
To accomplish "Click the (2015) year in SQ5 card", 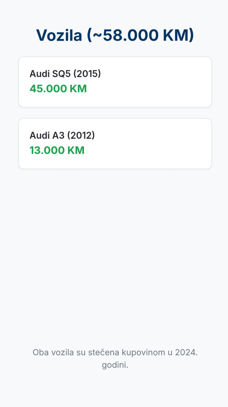I will pyautogui.click(x=87, y=74).
